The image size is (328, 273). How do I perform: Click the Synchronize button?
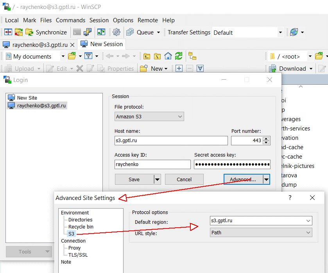tap(46, 32)
